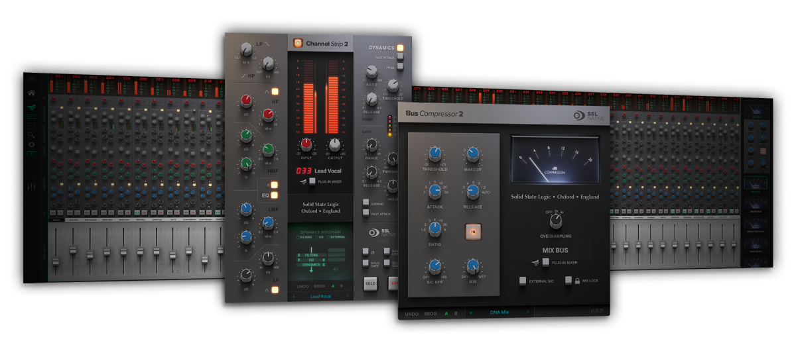Click the OUTPUT trim knob
This screenshot has width=796, height=347.
tap(336, 144)
